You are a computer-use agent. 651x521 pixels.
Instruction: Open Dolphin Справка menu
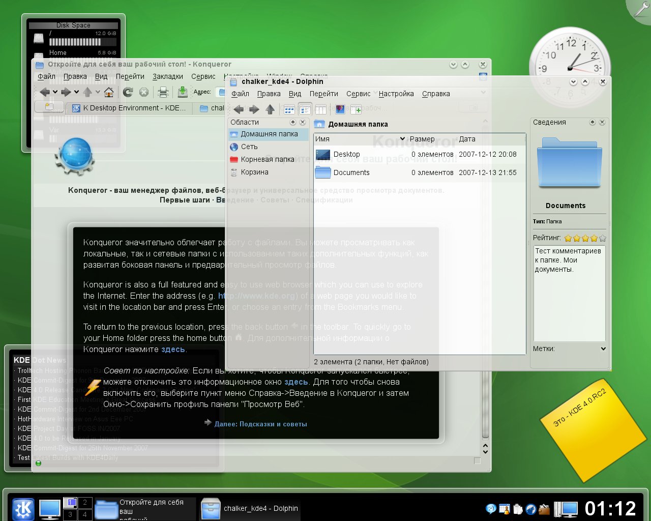pyautogui.click(x=436, y=94)
